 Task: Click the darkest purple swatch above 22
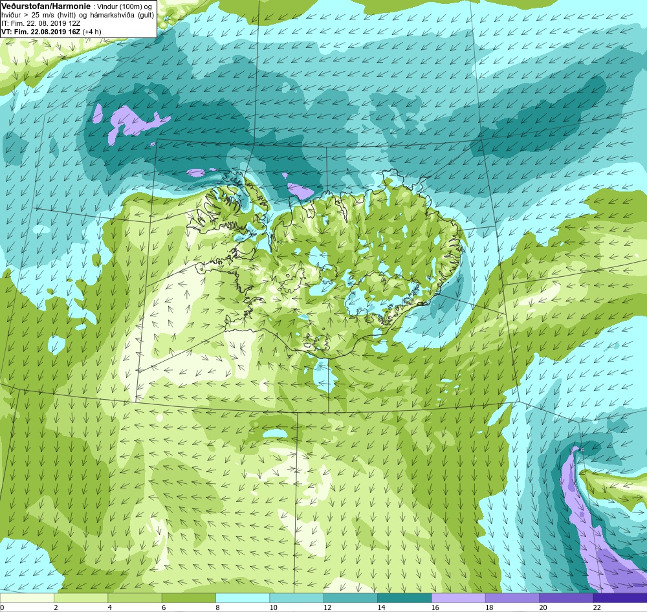(620, 598)
